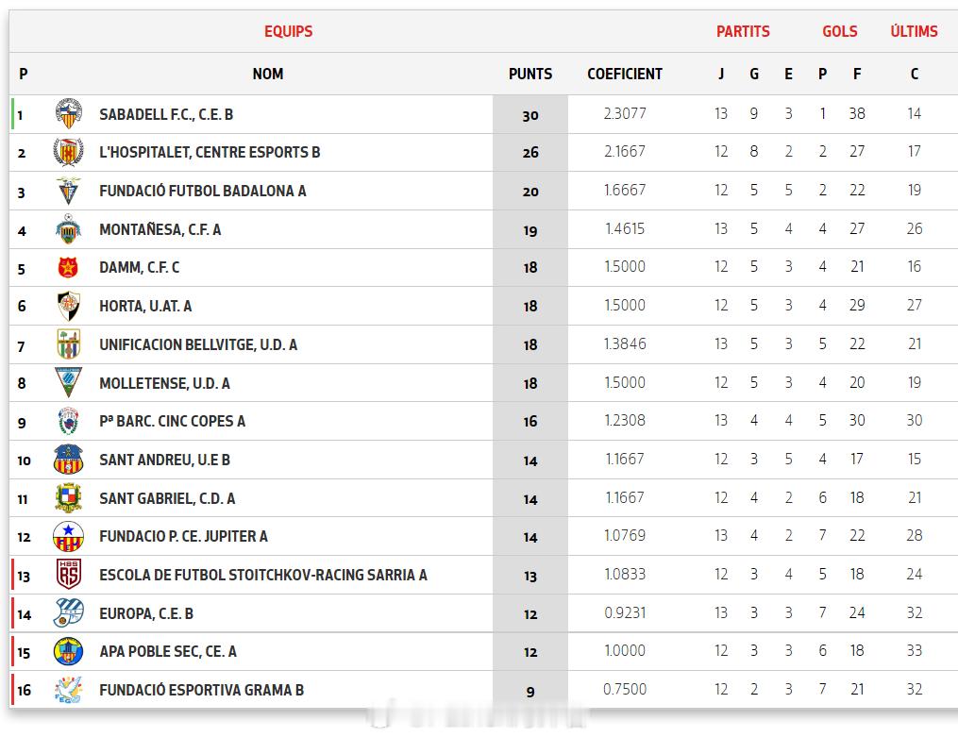Select coefficient value 1.0769

625,535
